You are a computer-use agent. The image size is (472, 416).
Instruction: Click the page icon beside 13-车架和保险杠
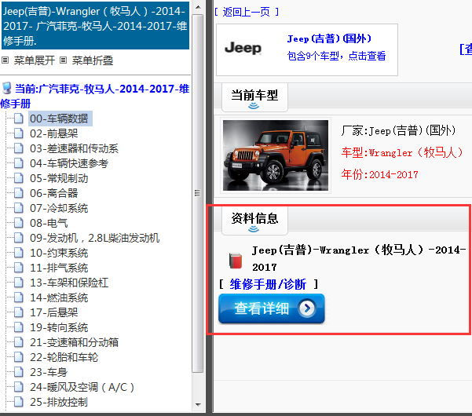coord(18,283)
